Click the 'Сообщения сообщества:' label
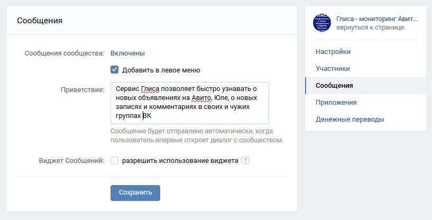This screenshot has height=220, width=432. 65,53
